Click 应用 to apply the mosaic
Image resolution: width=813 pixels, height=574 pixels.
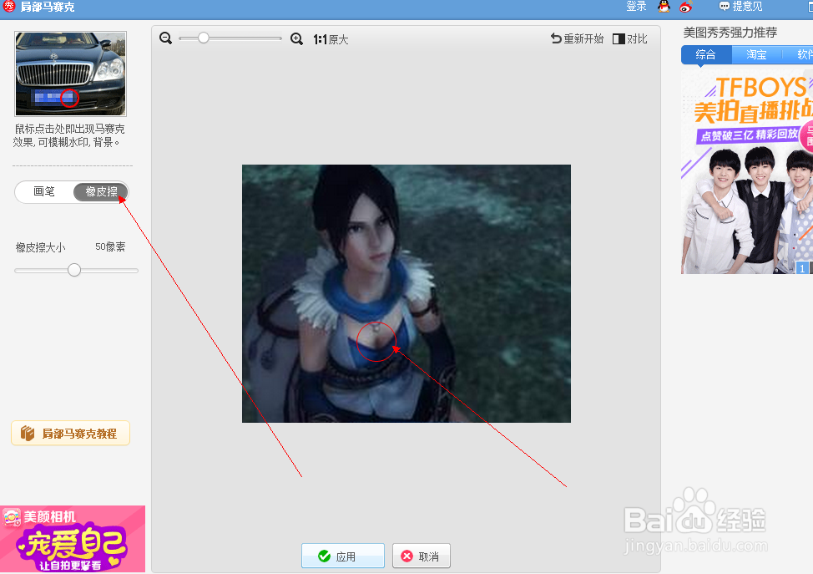coord(343,556)
